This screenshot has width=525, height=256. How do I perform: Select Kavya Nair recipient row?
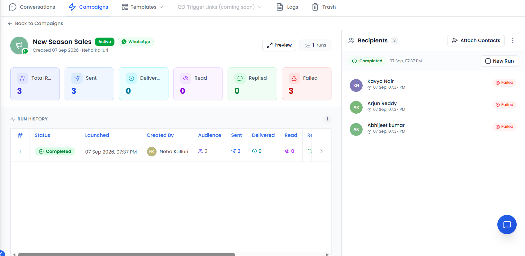(x=433, y=84)
